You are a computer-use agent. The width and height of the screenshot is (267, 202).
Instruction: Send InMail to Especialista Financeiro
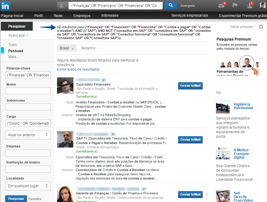point(190,86)
